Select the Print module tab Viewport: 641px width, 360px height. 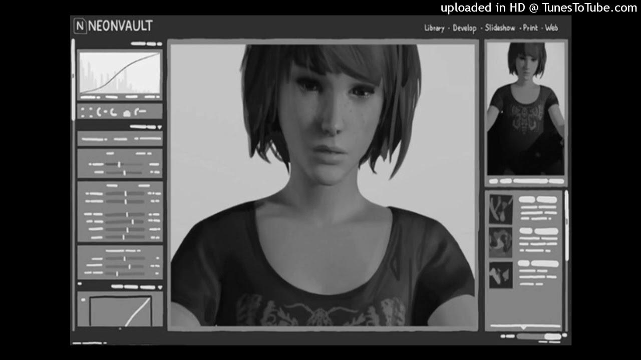530,28
